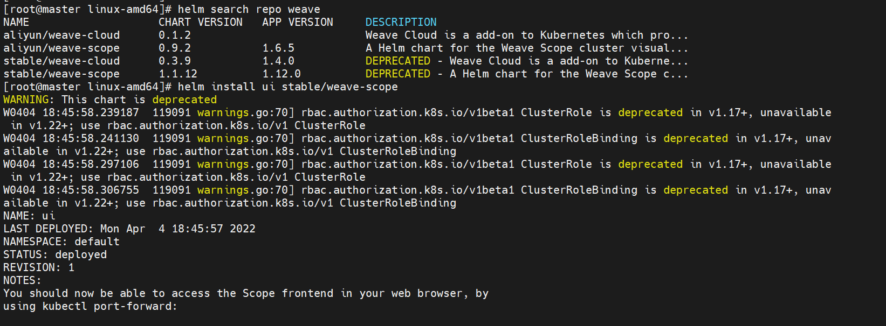
Task: Click the DESCRIPTION column header
Action: point(401,22)
